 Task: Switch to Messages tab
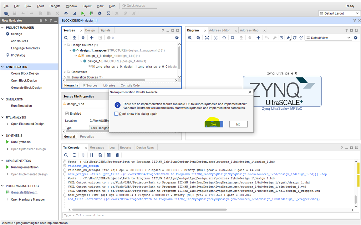point(97,148)
